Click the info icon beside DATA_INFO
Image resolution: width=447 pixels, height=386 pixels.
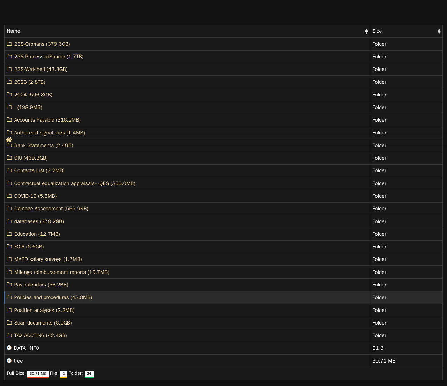tap(9, 348)
